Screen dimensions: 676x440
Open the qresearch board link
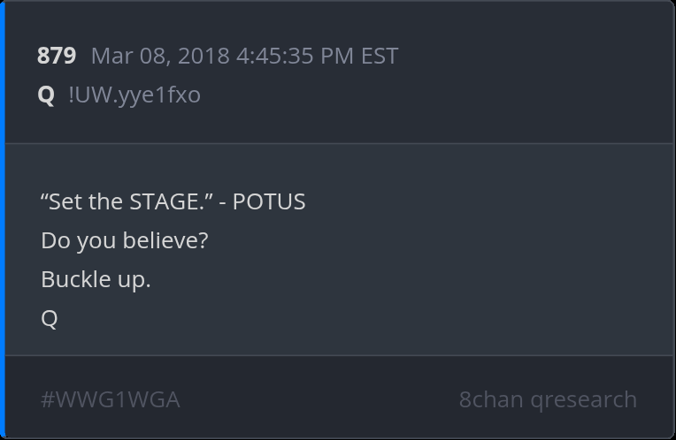(584, 399)
